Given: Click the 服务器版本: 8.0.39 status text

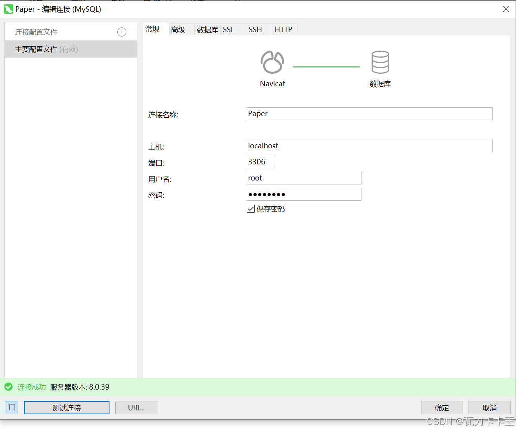Looking at the screenshot, I should [x=80, y=387].
